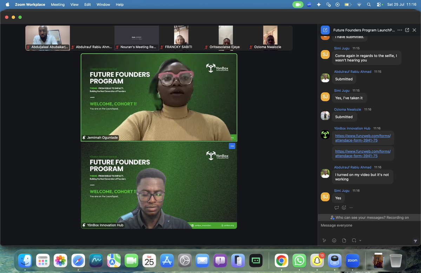
Task: Click sender name 'Ozioma Nwalozie' in chat
Action: [347, 109]
